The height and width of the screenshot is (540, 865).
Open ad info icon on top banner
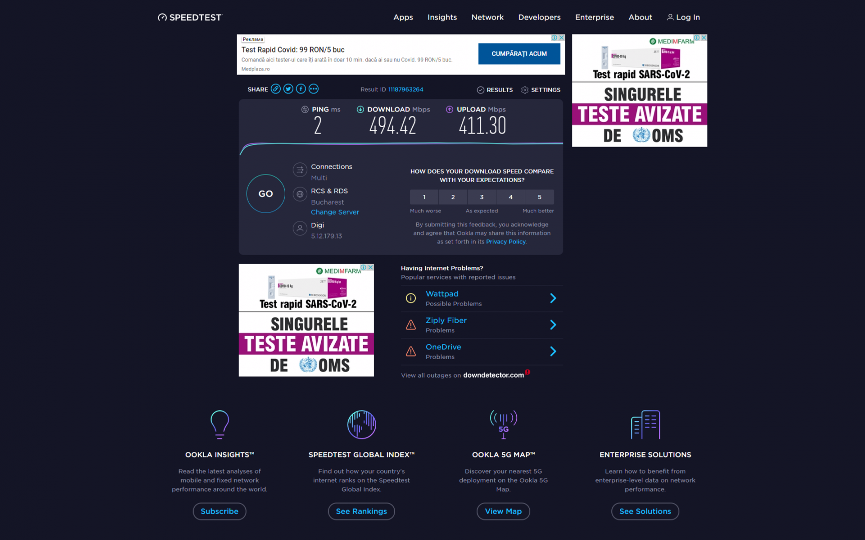(x=554, y=38)
